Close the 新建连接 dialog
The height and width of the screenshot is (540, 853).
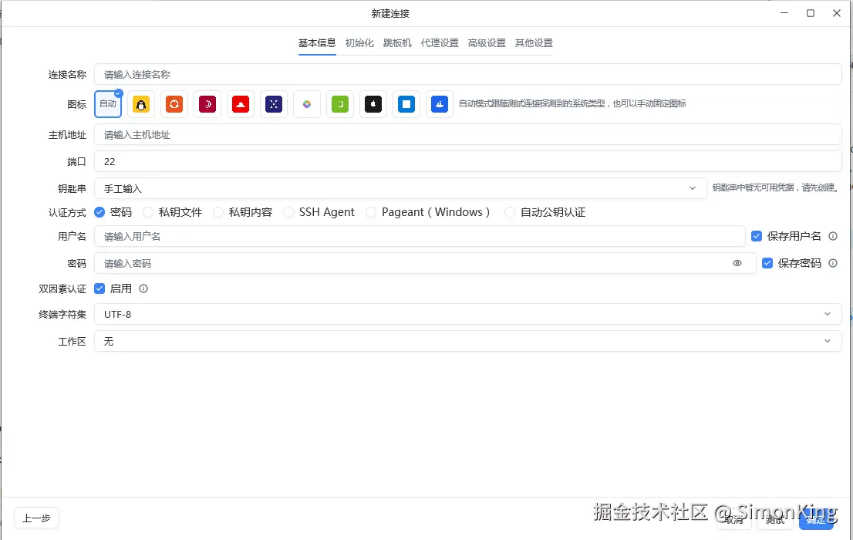(837, 13)
